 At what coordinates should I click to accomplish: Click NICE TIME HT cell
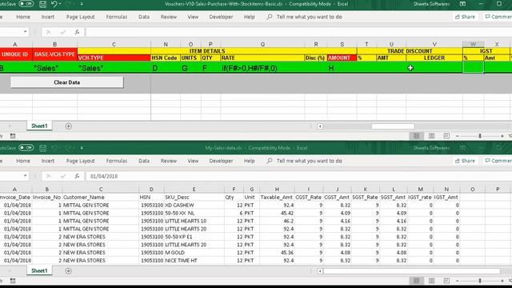pos(194,261)
